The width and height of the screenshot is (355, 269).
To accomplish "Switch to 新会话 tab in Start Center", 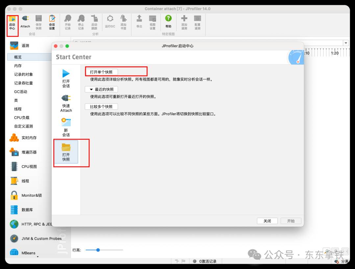I will (66, 127).
